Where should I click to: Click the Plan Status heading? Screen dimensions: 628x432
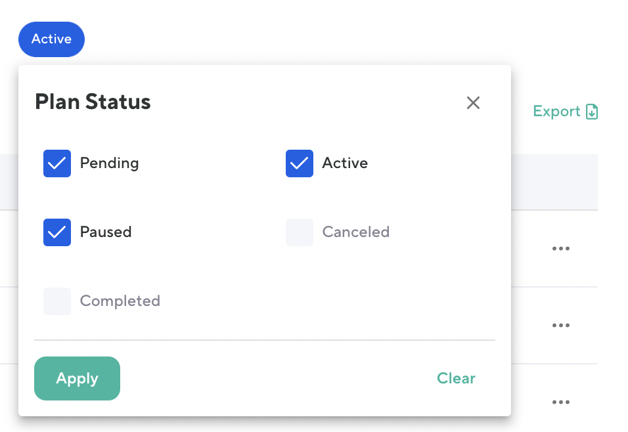pos(93,102)
